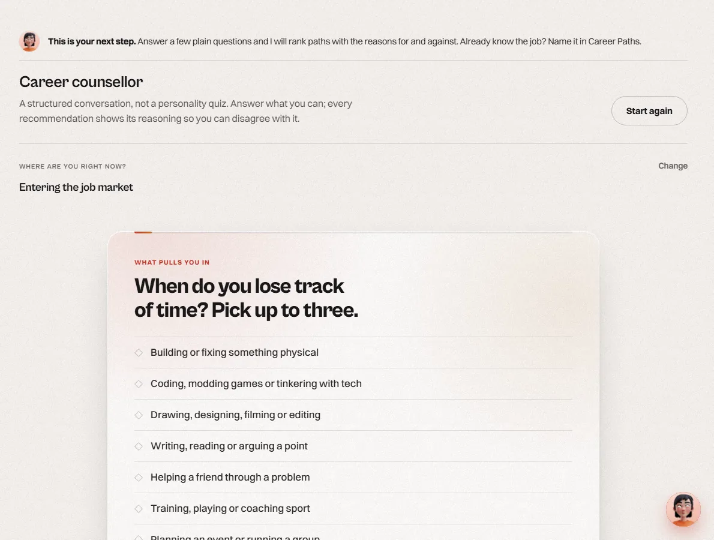The image size is (714, 540).
Task: Click the counsellor avatar beside next step
Action: point(29,41)
